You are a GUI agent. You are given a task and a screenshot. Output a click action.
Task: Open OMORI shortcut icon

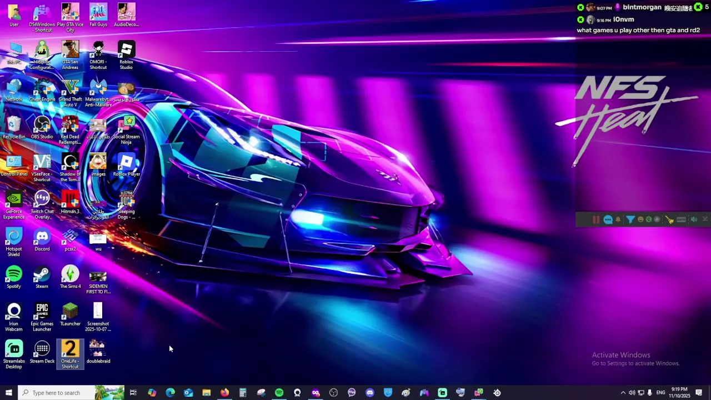click(98, 56)
